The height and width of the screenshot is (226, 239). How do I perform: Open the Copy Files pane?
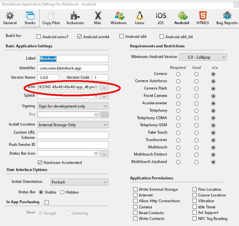(51, 18)
